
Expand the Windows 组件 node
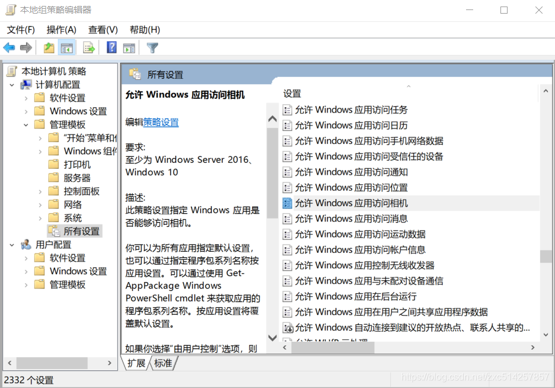[40, 152]
